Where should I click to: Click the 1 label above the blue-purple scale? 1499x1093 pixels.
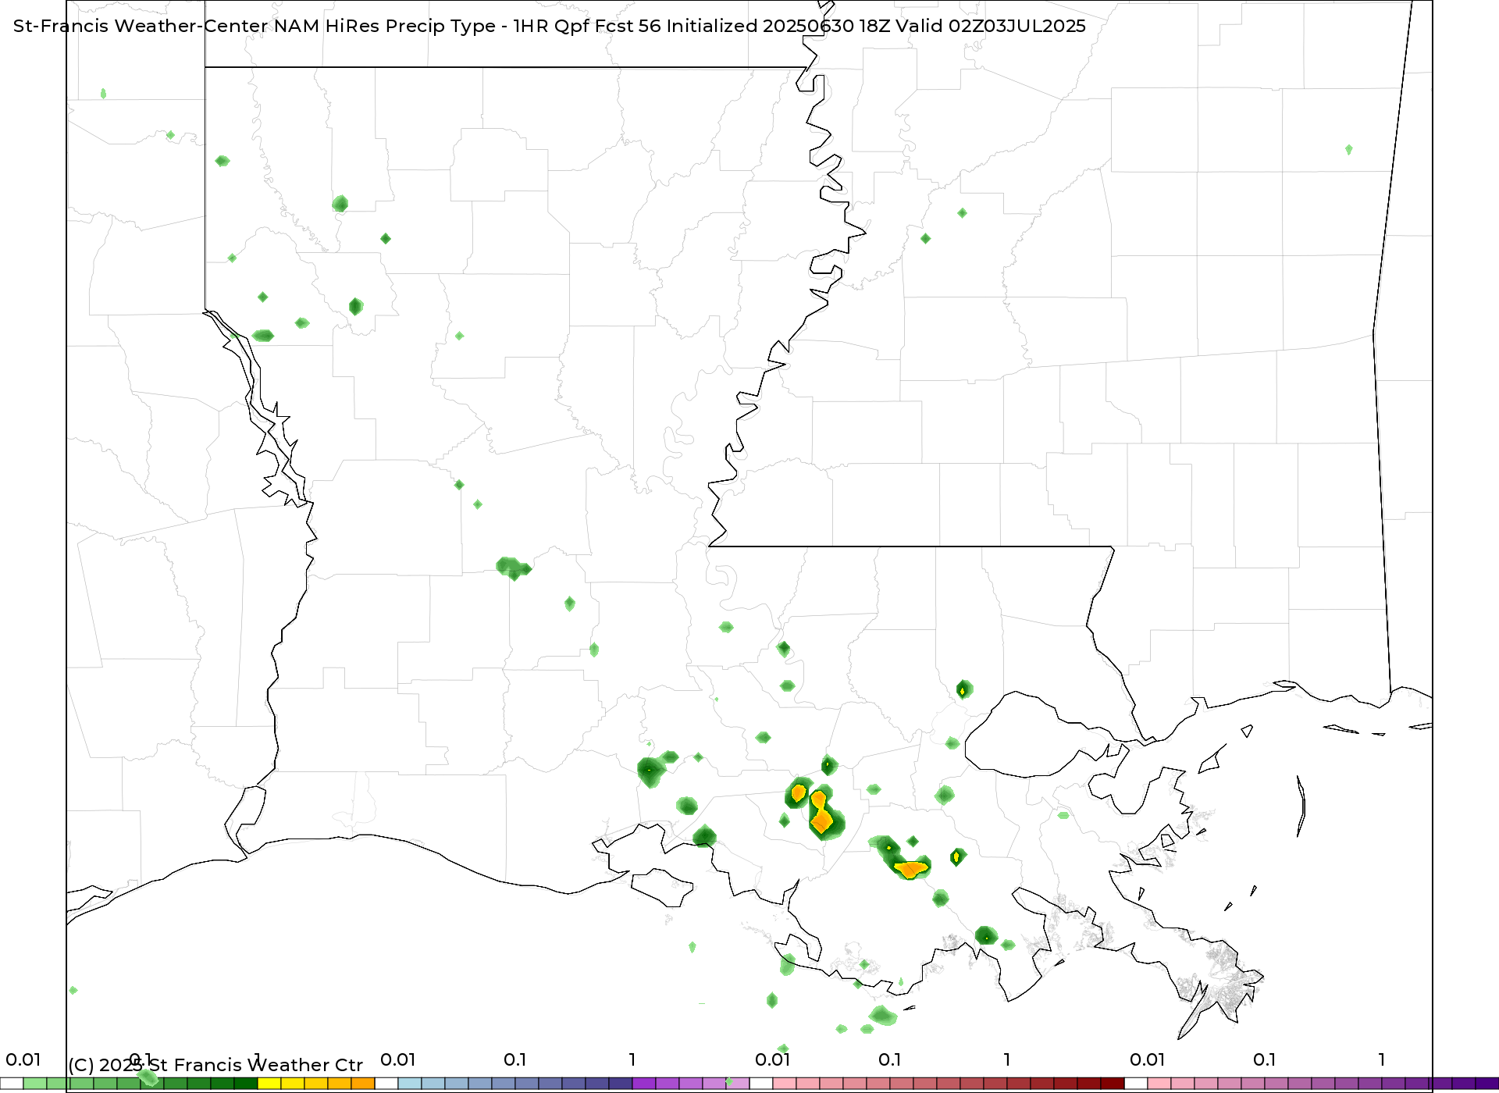(x=632, y=1059)
